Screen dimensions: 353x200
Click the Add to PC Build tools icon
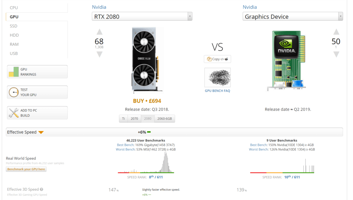(x=13, y=113)
